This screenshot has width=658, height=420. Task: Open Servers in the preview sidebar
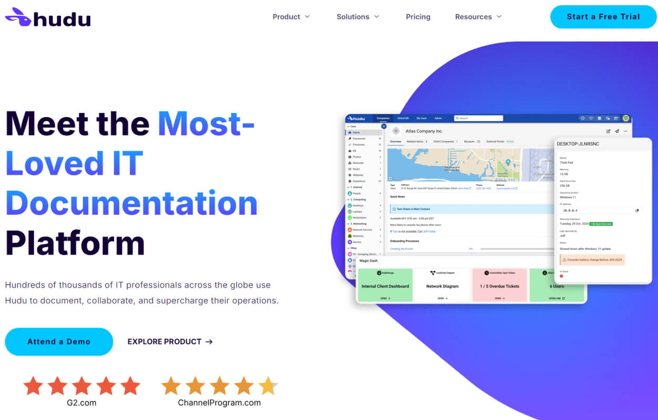(364, 242)
